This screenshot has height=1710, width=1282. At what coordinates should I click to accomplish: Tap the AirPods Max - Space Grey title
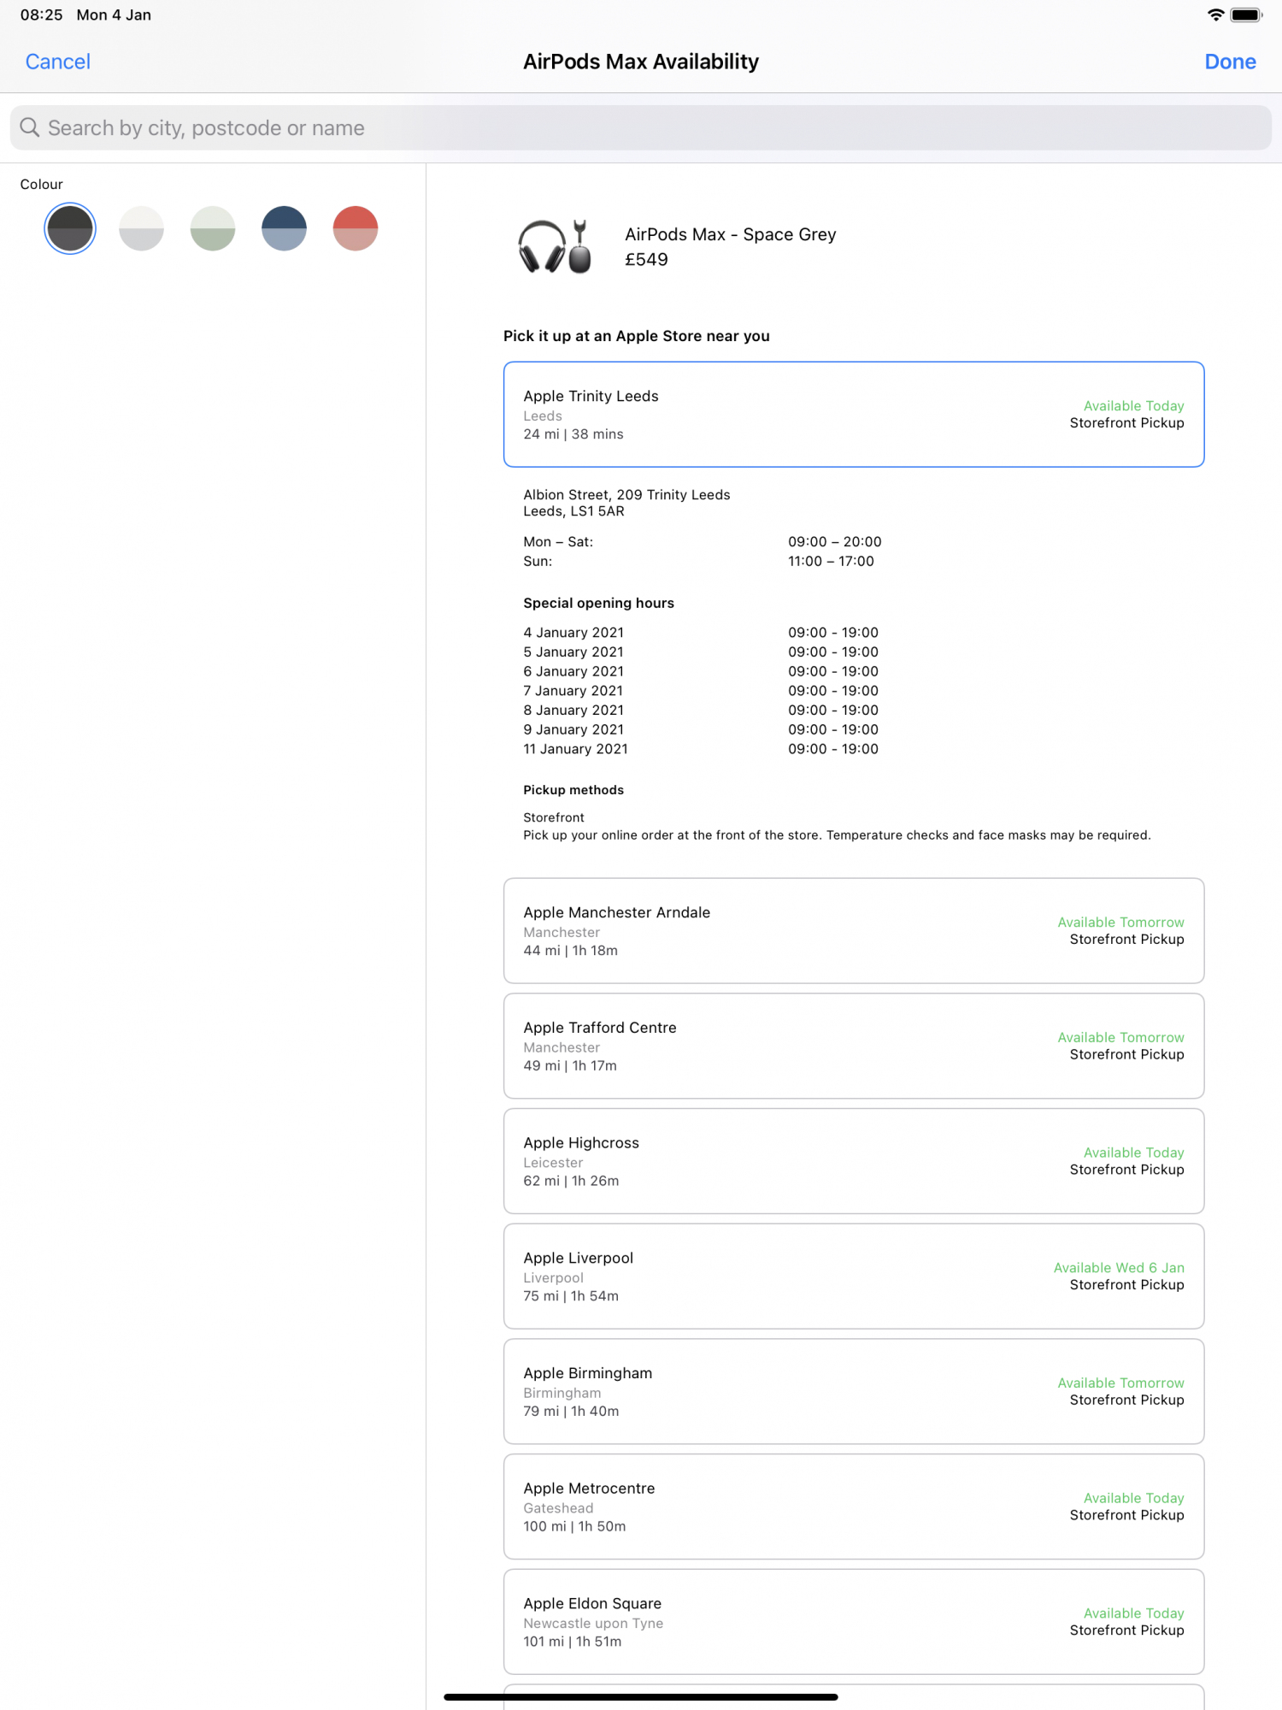point(730,234)
